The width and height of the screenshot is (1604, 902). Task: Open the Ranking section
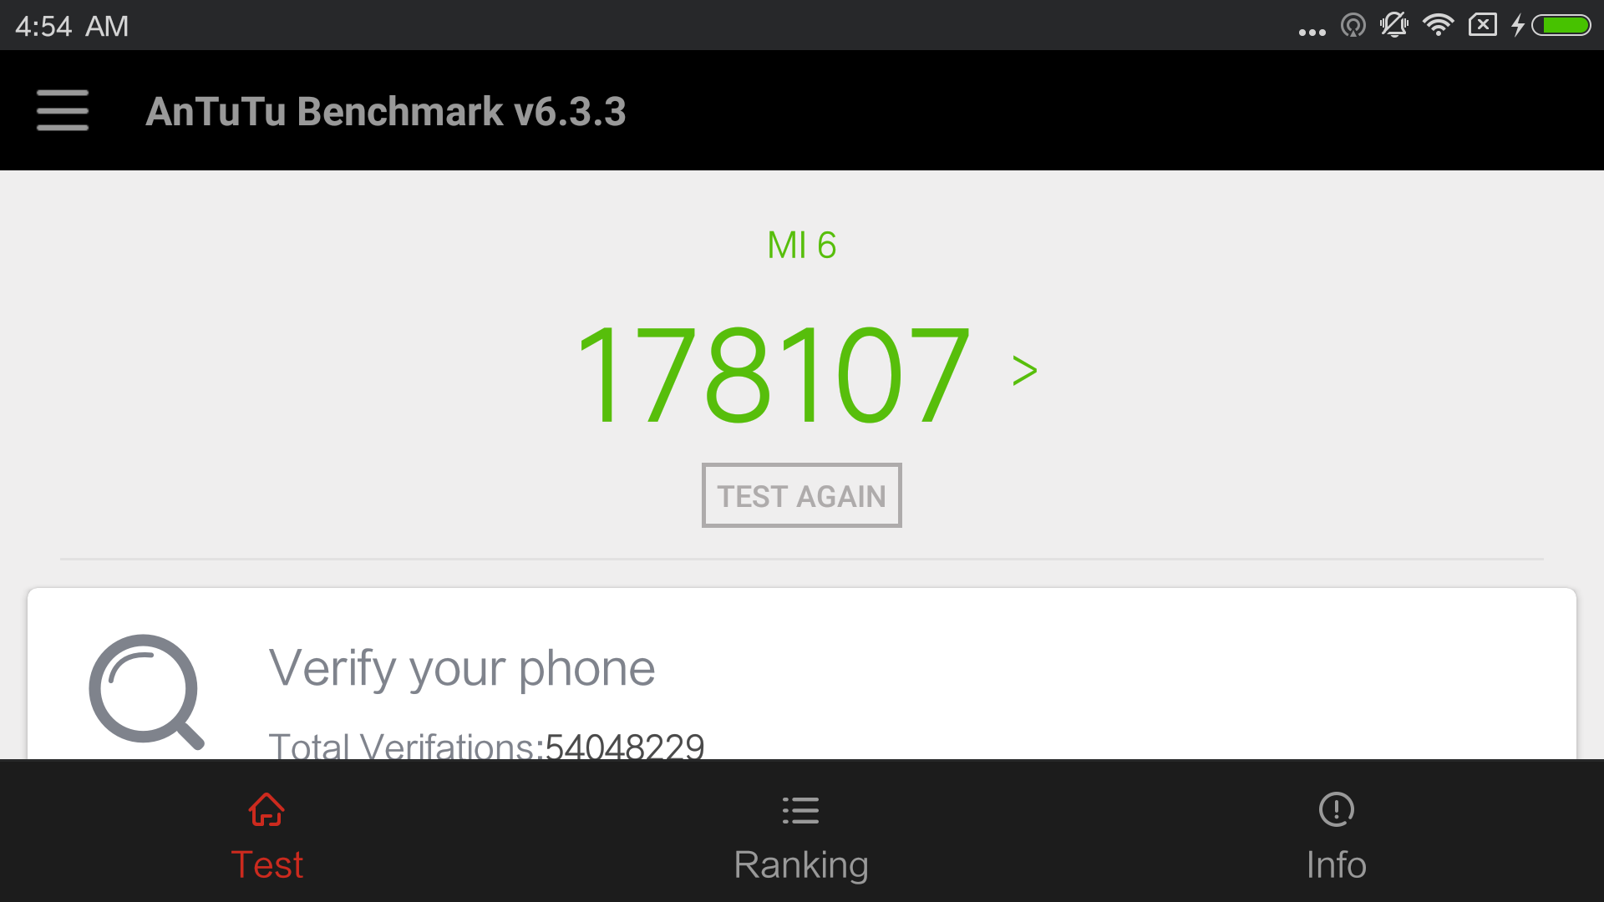coord(801,832)
